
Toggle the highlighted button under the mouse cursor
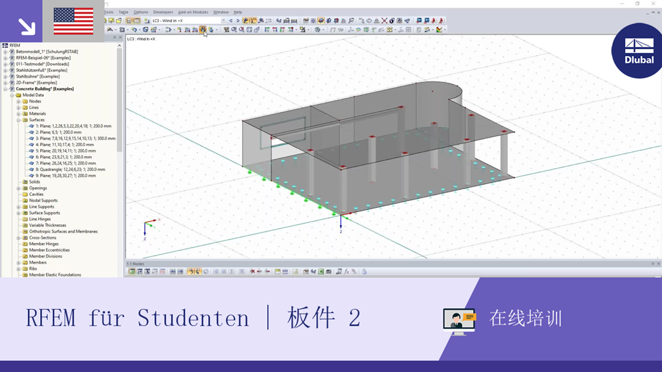(x=202, y=30)
